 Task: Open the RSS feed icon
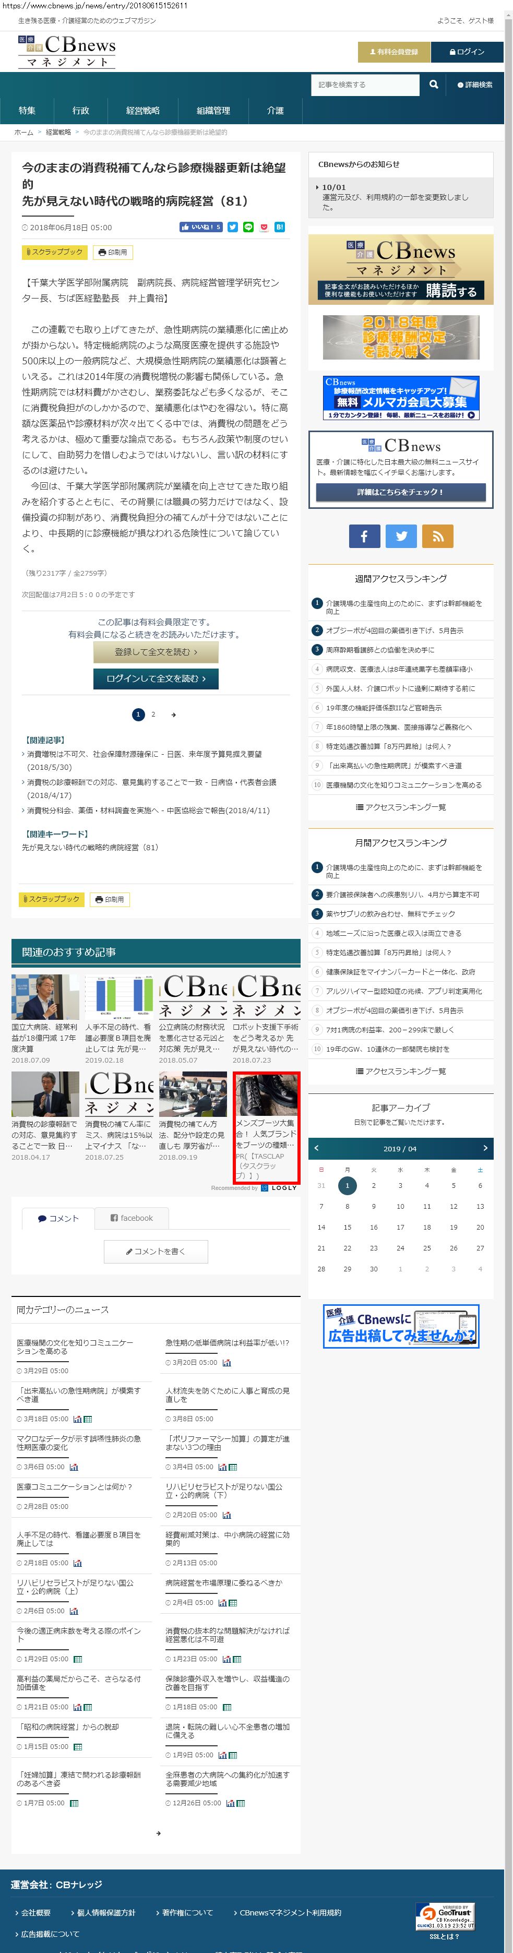coord(437,535)
